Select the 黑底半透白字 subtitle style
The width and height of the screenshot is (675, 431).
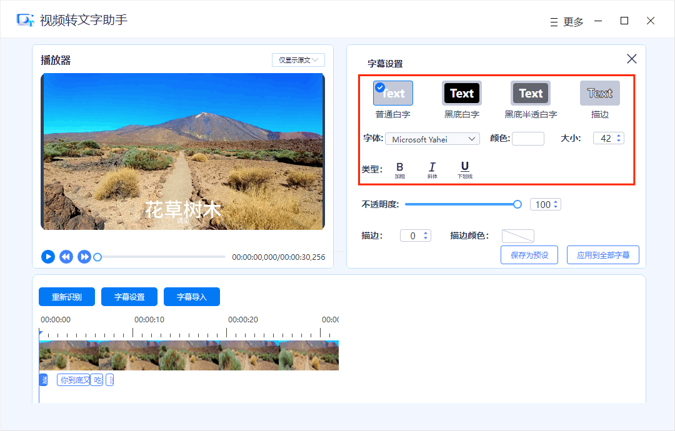point(531,93)
